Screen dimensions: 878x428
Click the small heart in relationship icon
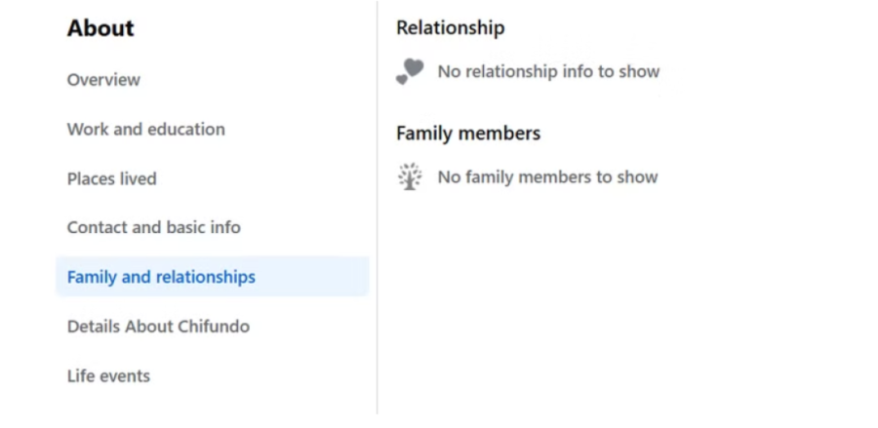click(401, 79)
